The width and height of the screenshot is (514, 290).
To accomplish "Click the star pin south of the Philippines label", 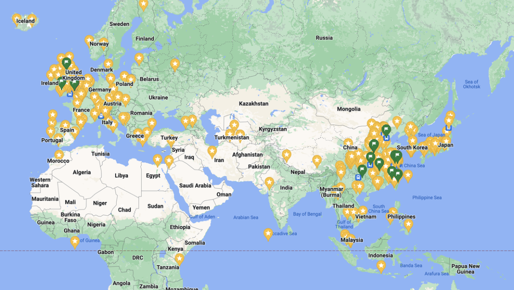I will pos(408,225).
